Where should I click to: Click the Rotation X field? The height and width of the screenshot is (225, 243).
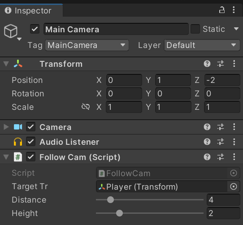(124, 93)
